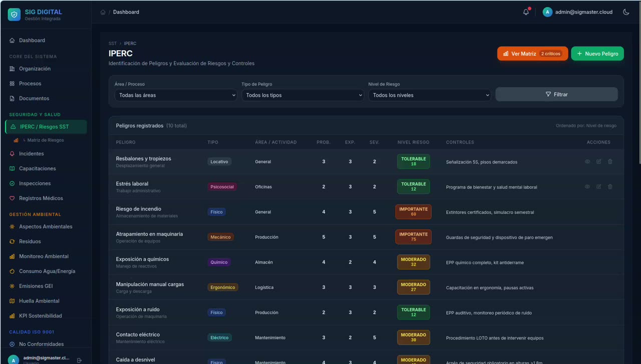View details of Estrés laboral hazard
641x364 pixels.
click(587, 186)
